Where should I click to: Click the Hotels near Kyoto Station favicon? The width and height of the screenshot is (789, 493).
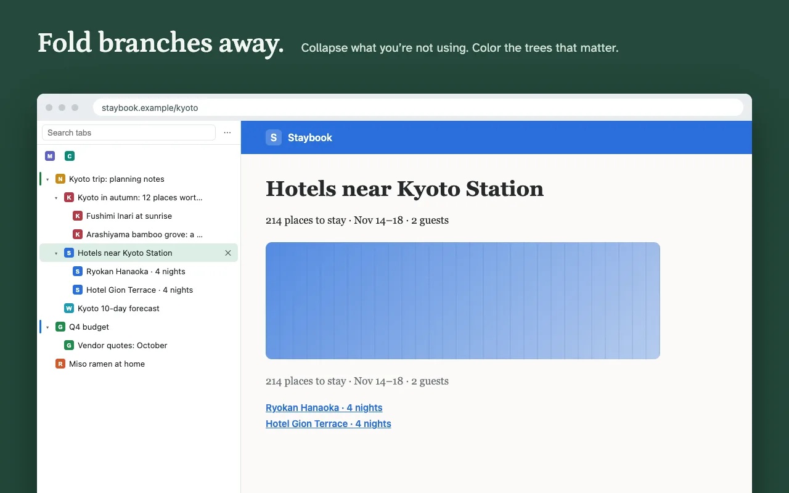click(69, 253)
